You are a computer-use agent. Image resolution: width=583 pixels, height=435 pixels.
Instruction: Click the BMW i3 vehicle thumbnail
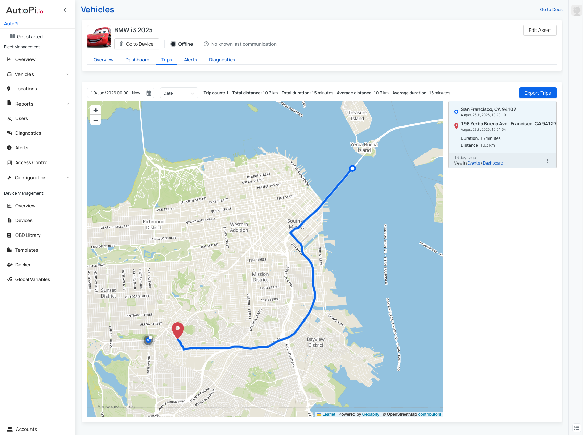99,37
